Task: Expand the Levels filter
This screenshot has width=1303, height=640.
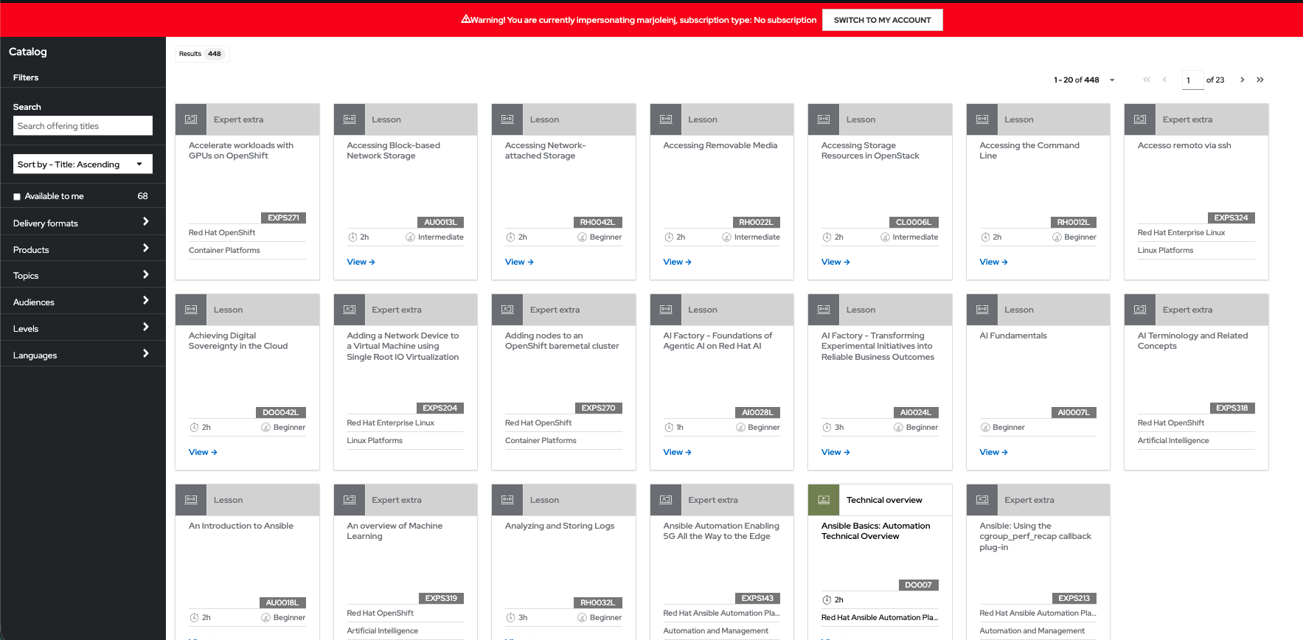Action: [x=83, y=328]
